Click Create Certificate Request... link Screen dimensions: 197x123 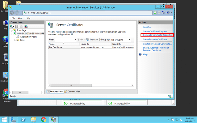point(155,31)
